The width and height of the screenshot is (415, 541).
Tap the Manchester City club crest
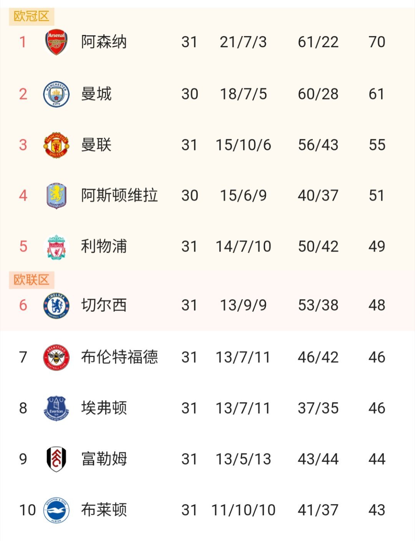[x=56, y=94]
